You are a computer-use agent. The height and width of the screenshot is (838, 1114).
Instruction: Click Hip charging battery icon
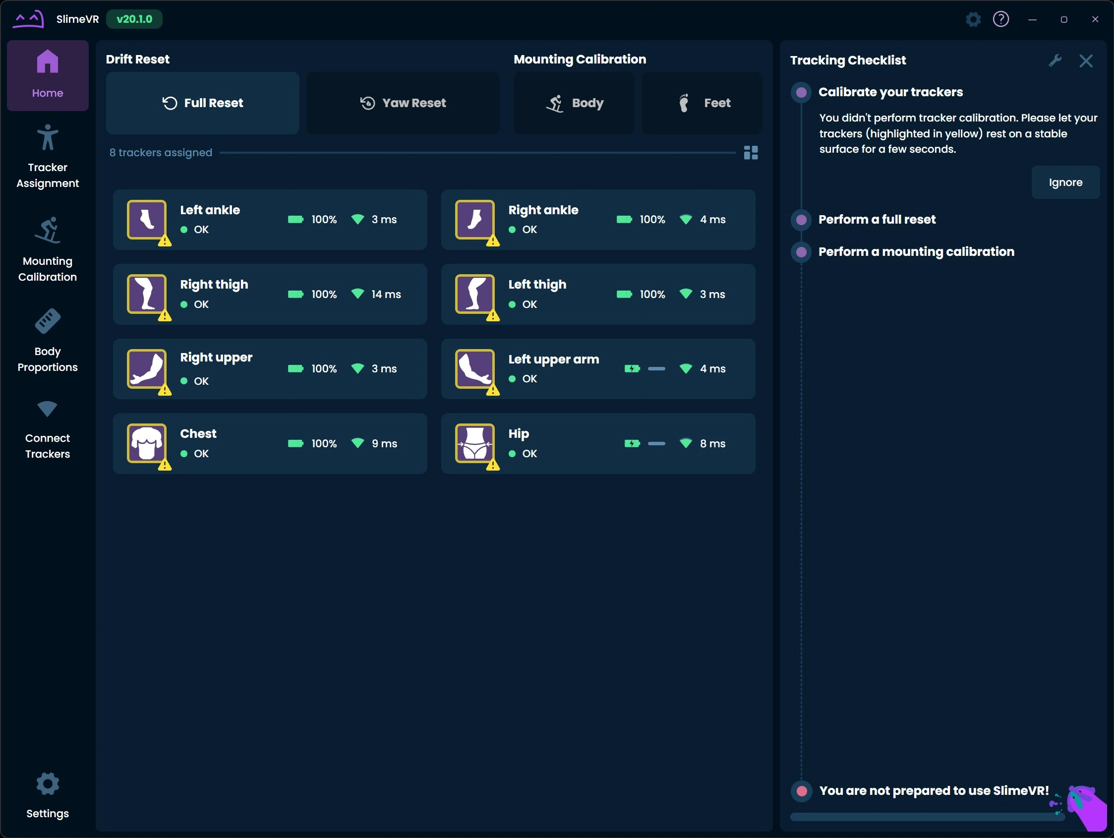632,443
